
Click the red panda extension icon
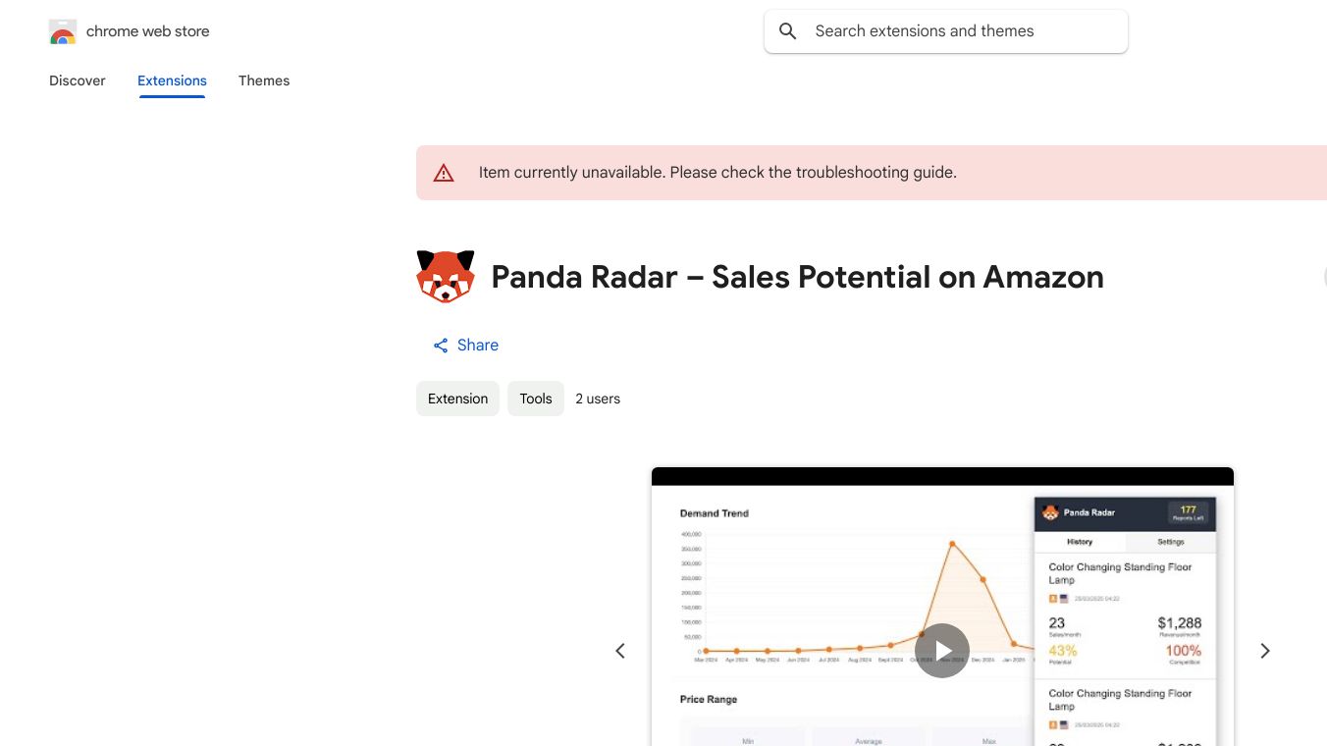tap(446, 277)
